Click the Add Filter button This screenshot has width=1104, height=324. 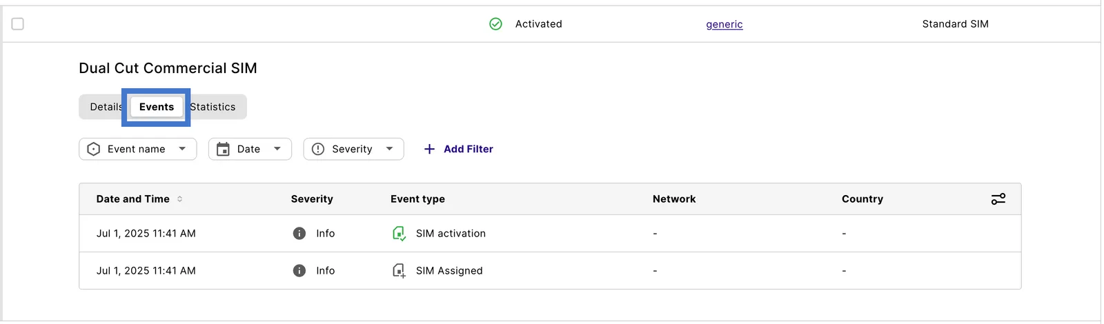point(458,149)
